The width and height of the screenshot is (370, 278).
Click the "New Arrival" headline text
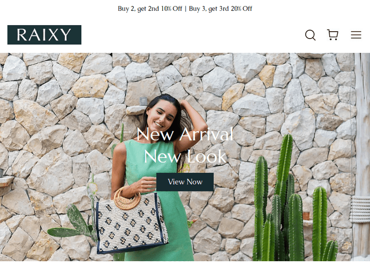(185, 134)
